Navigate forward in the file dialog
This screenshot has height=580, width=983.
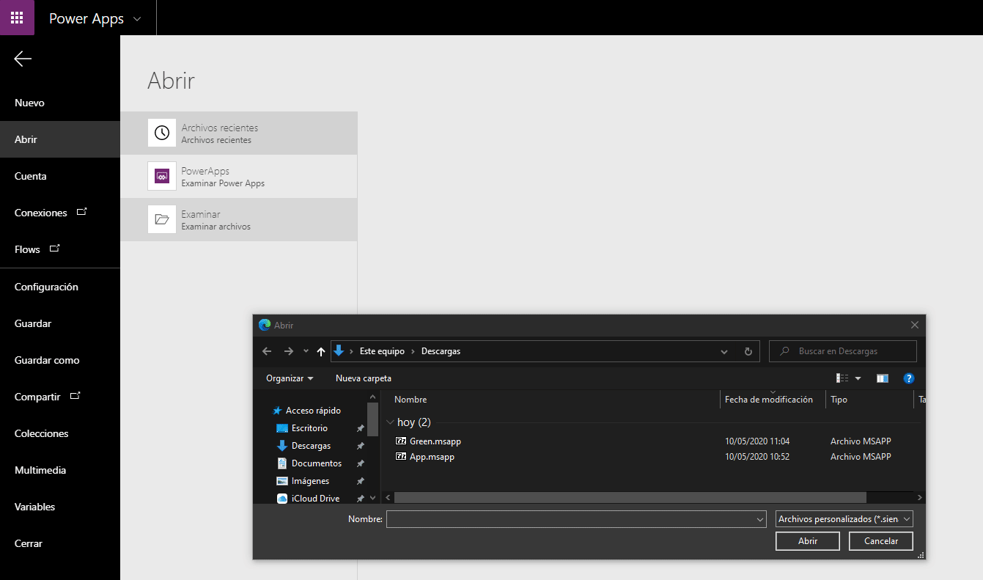pos(289,351)
